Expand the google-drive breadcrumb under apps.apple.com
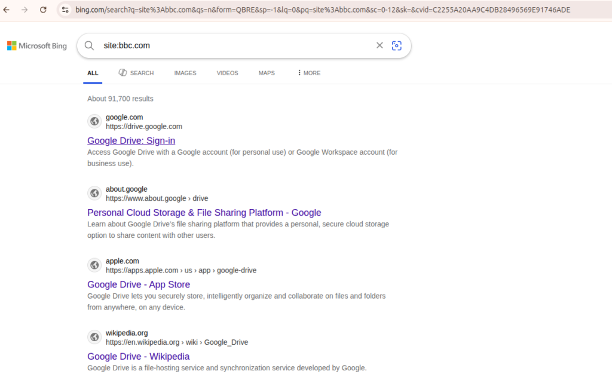The height and width of the screenshot is (374, 612). pyautogui.click(x=236, y=270)
